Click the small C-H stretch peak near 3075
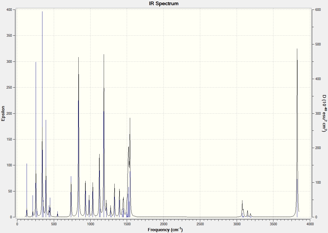 (x=242, y=200)
